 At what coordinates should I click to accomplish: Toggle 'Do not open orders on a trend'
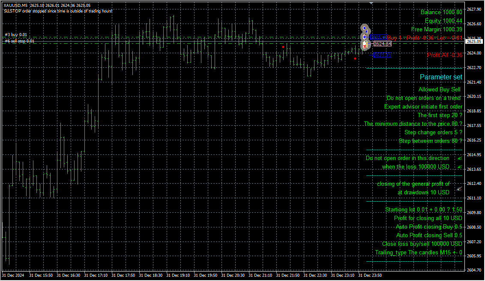tap(423, 98)
